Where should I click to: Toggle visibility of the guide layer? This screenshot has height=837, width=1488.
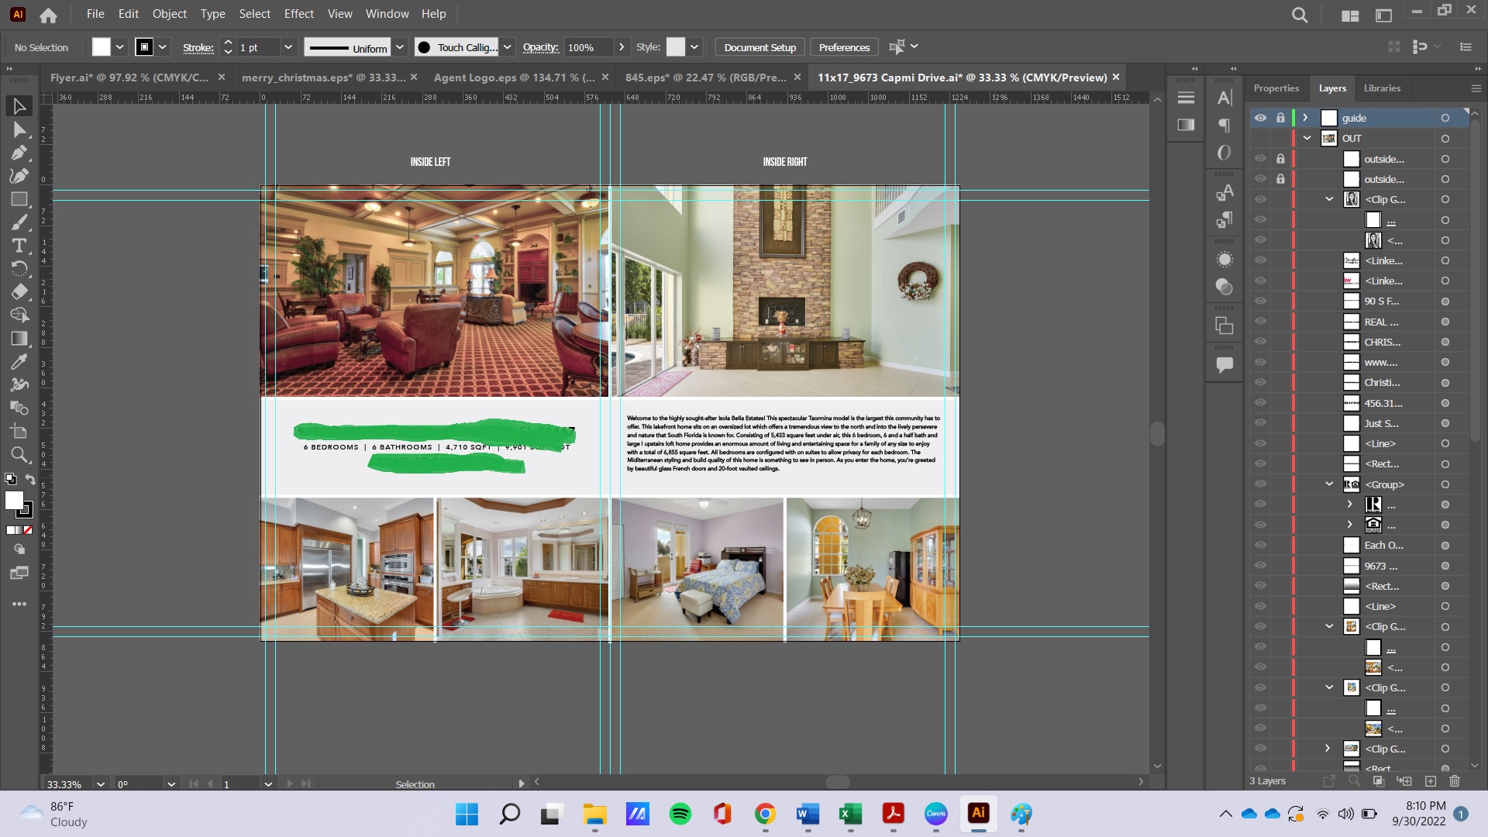[x=1260, y=118]
